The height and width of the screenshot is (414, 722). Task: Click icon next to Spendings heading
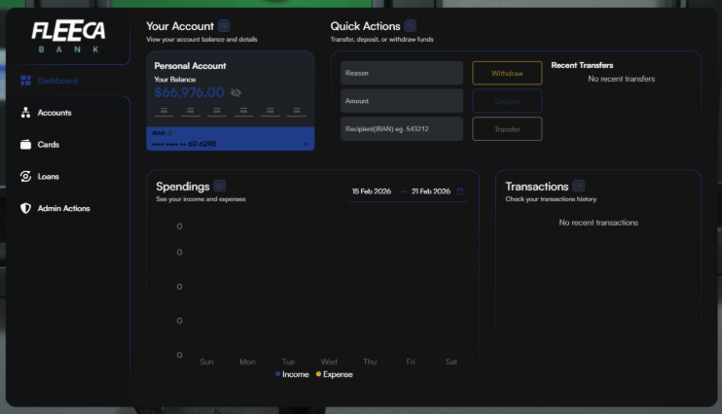pyautogui.click(x=220, y=186)
